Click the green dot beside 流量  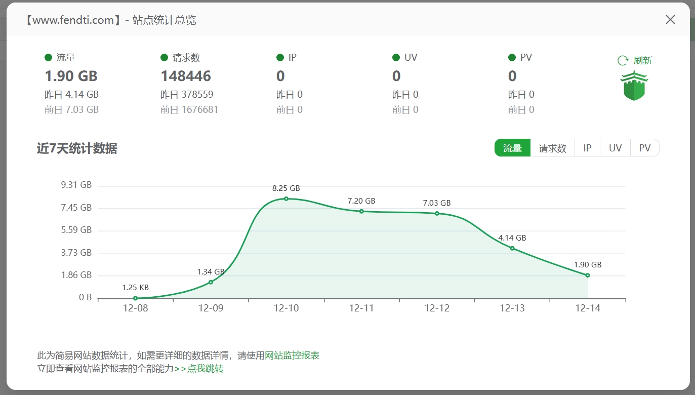[x=49, y=58]
